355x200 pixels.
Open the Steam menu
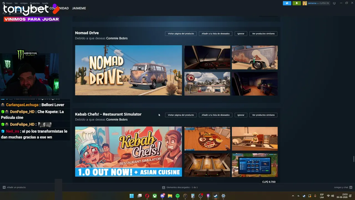(x=9, y=3)
